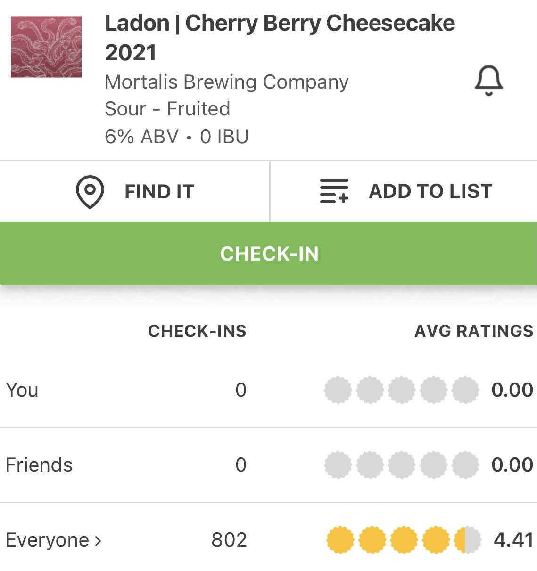Expand Everyone with the chevron arrow
This screenshot has width=537, height=571.
98,540
